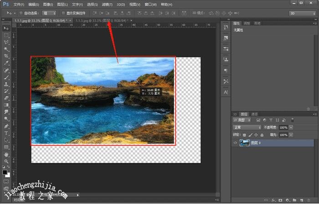Image resolution: width=319 pixels, height=204 pixels.
Task: Hide 图层 0 using the eye icon
Action: 235,143
